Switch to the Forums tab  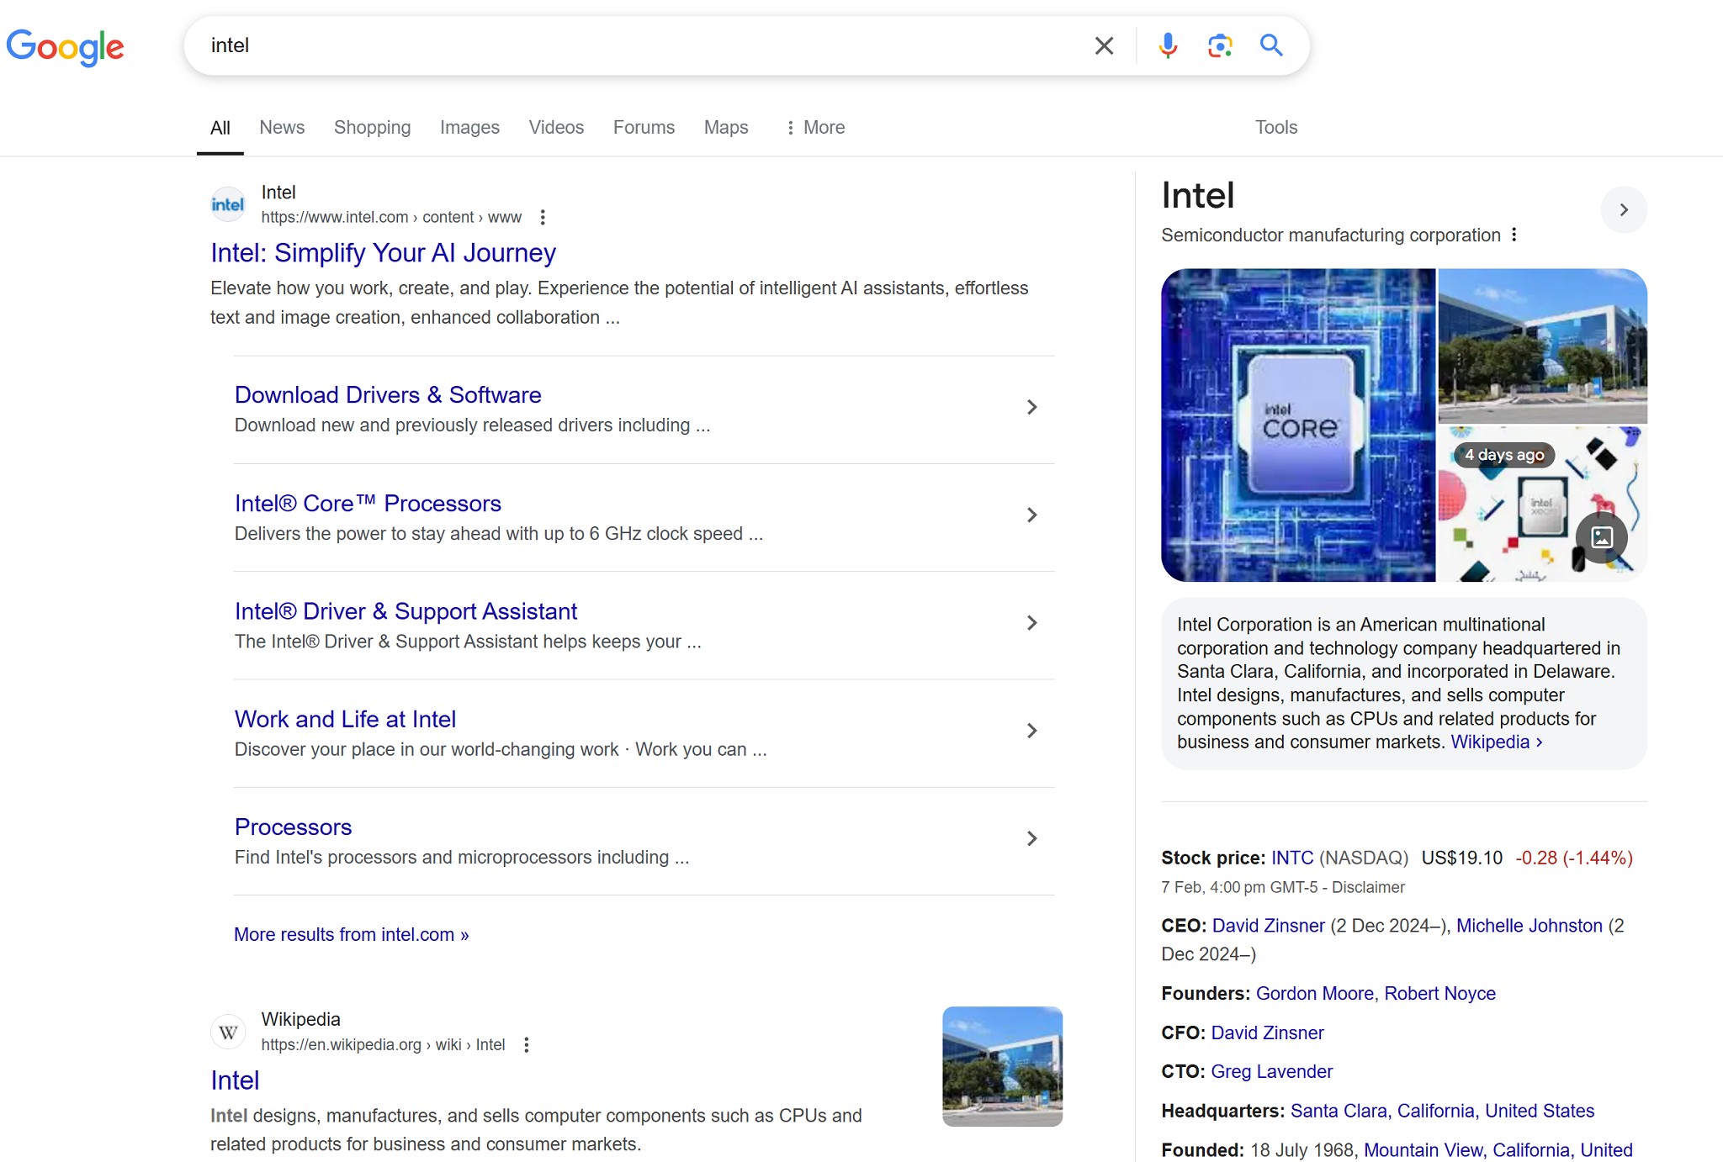click(x=644, y=127)
